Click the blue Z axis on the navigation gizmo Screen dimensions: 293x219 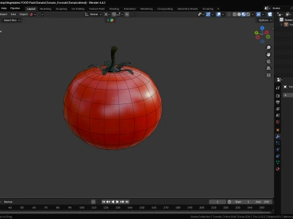coord(262,28)
